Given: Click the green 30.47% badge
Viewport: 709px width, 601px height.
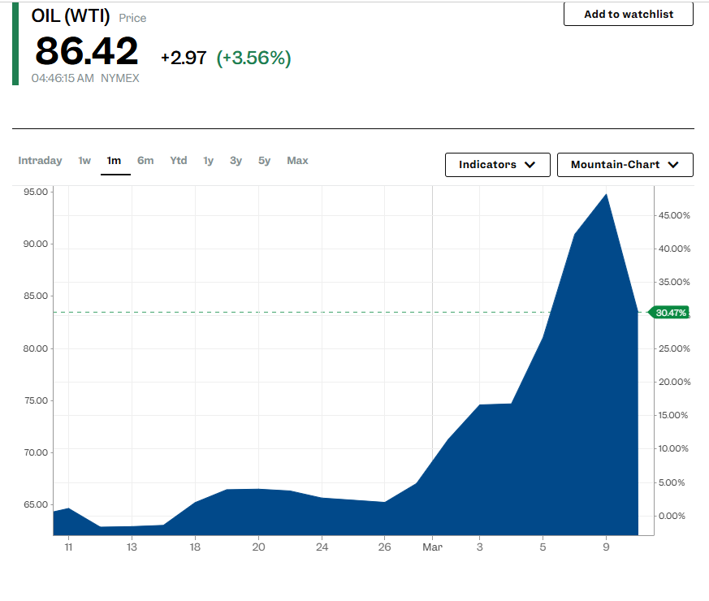Looking at the screenshot, I should (x=669, y=312).
